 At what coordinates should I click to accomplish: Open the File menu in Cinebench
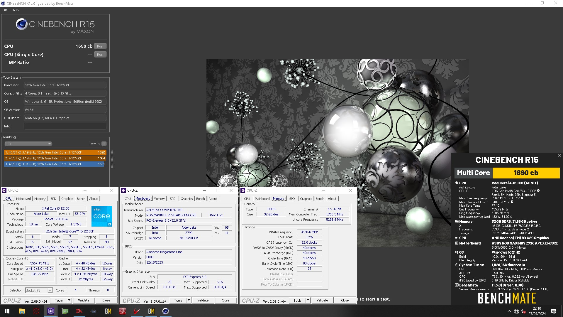click(5, 10)
